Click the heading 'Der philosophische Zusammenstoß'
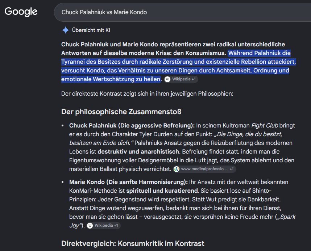 click(x=121, y=112)
